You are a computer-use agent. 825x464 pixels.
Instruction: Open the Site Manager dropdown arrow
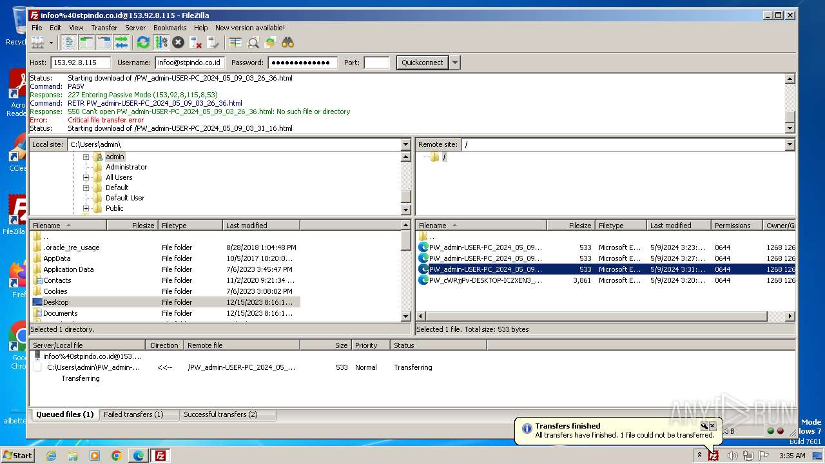point(51,43)
